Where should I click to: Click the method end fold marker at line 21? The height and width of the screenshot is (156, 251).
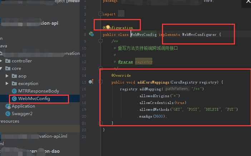101,123
